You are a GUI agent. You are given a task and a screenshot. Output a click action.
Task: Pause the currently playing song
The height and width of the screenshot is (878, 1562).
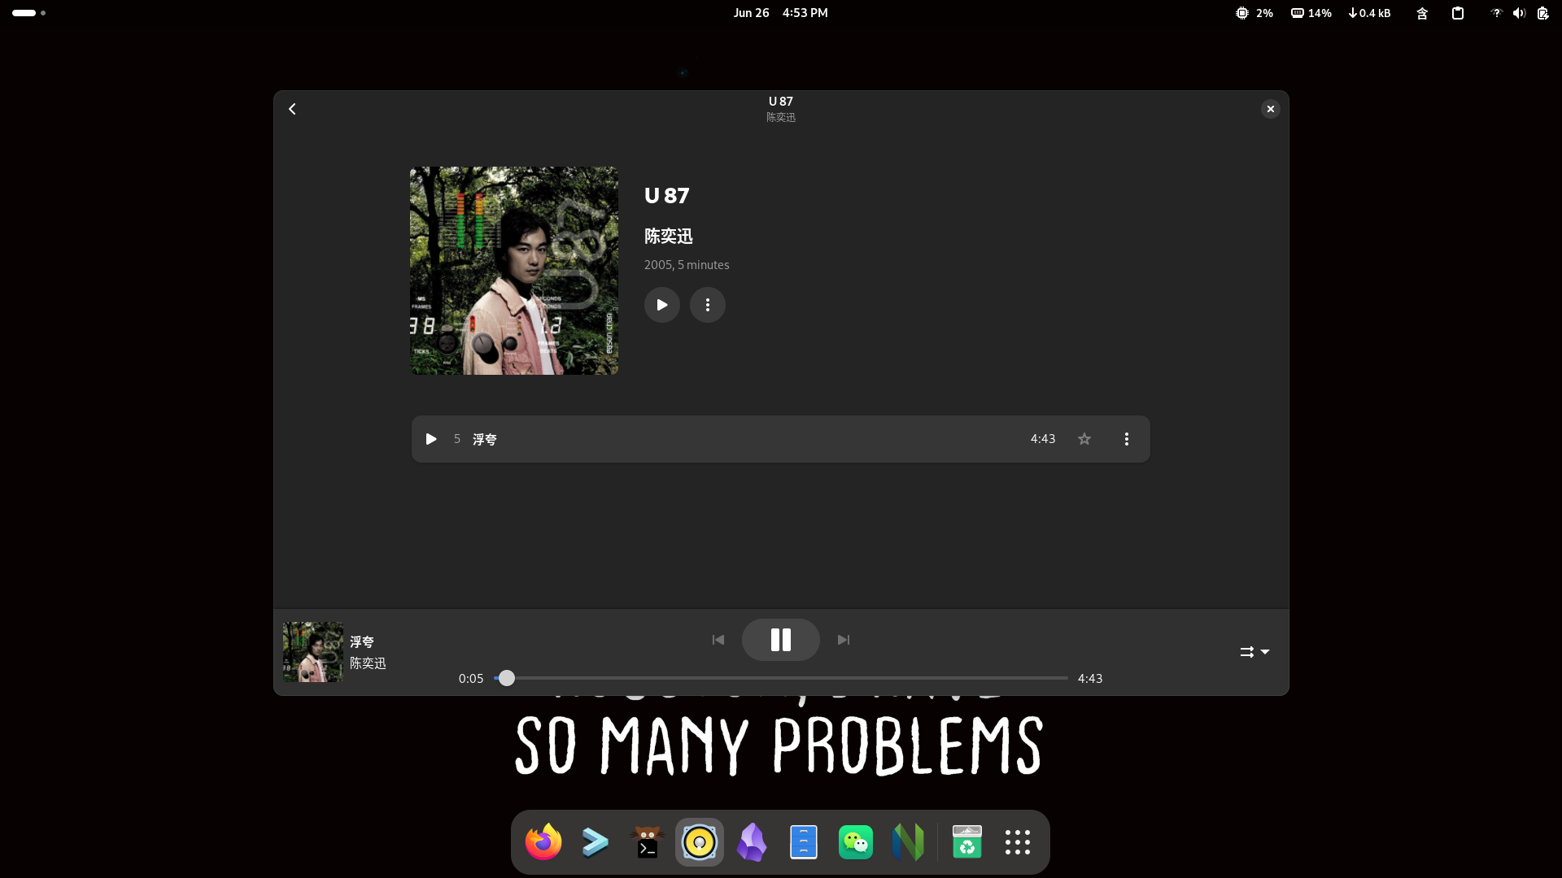click(781, 640)
